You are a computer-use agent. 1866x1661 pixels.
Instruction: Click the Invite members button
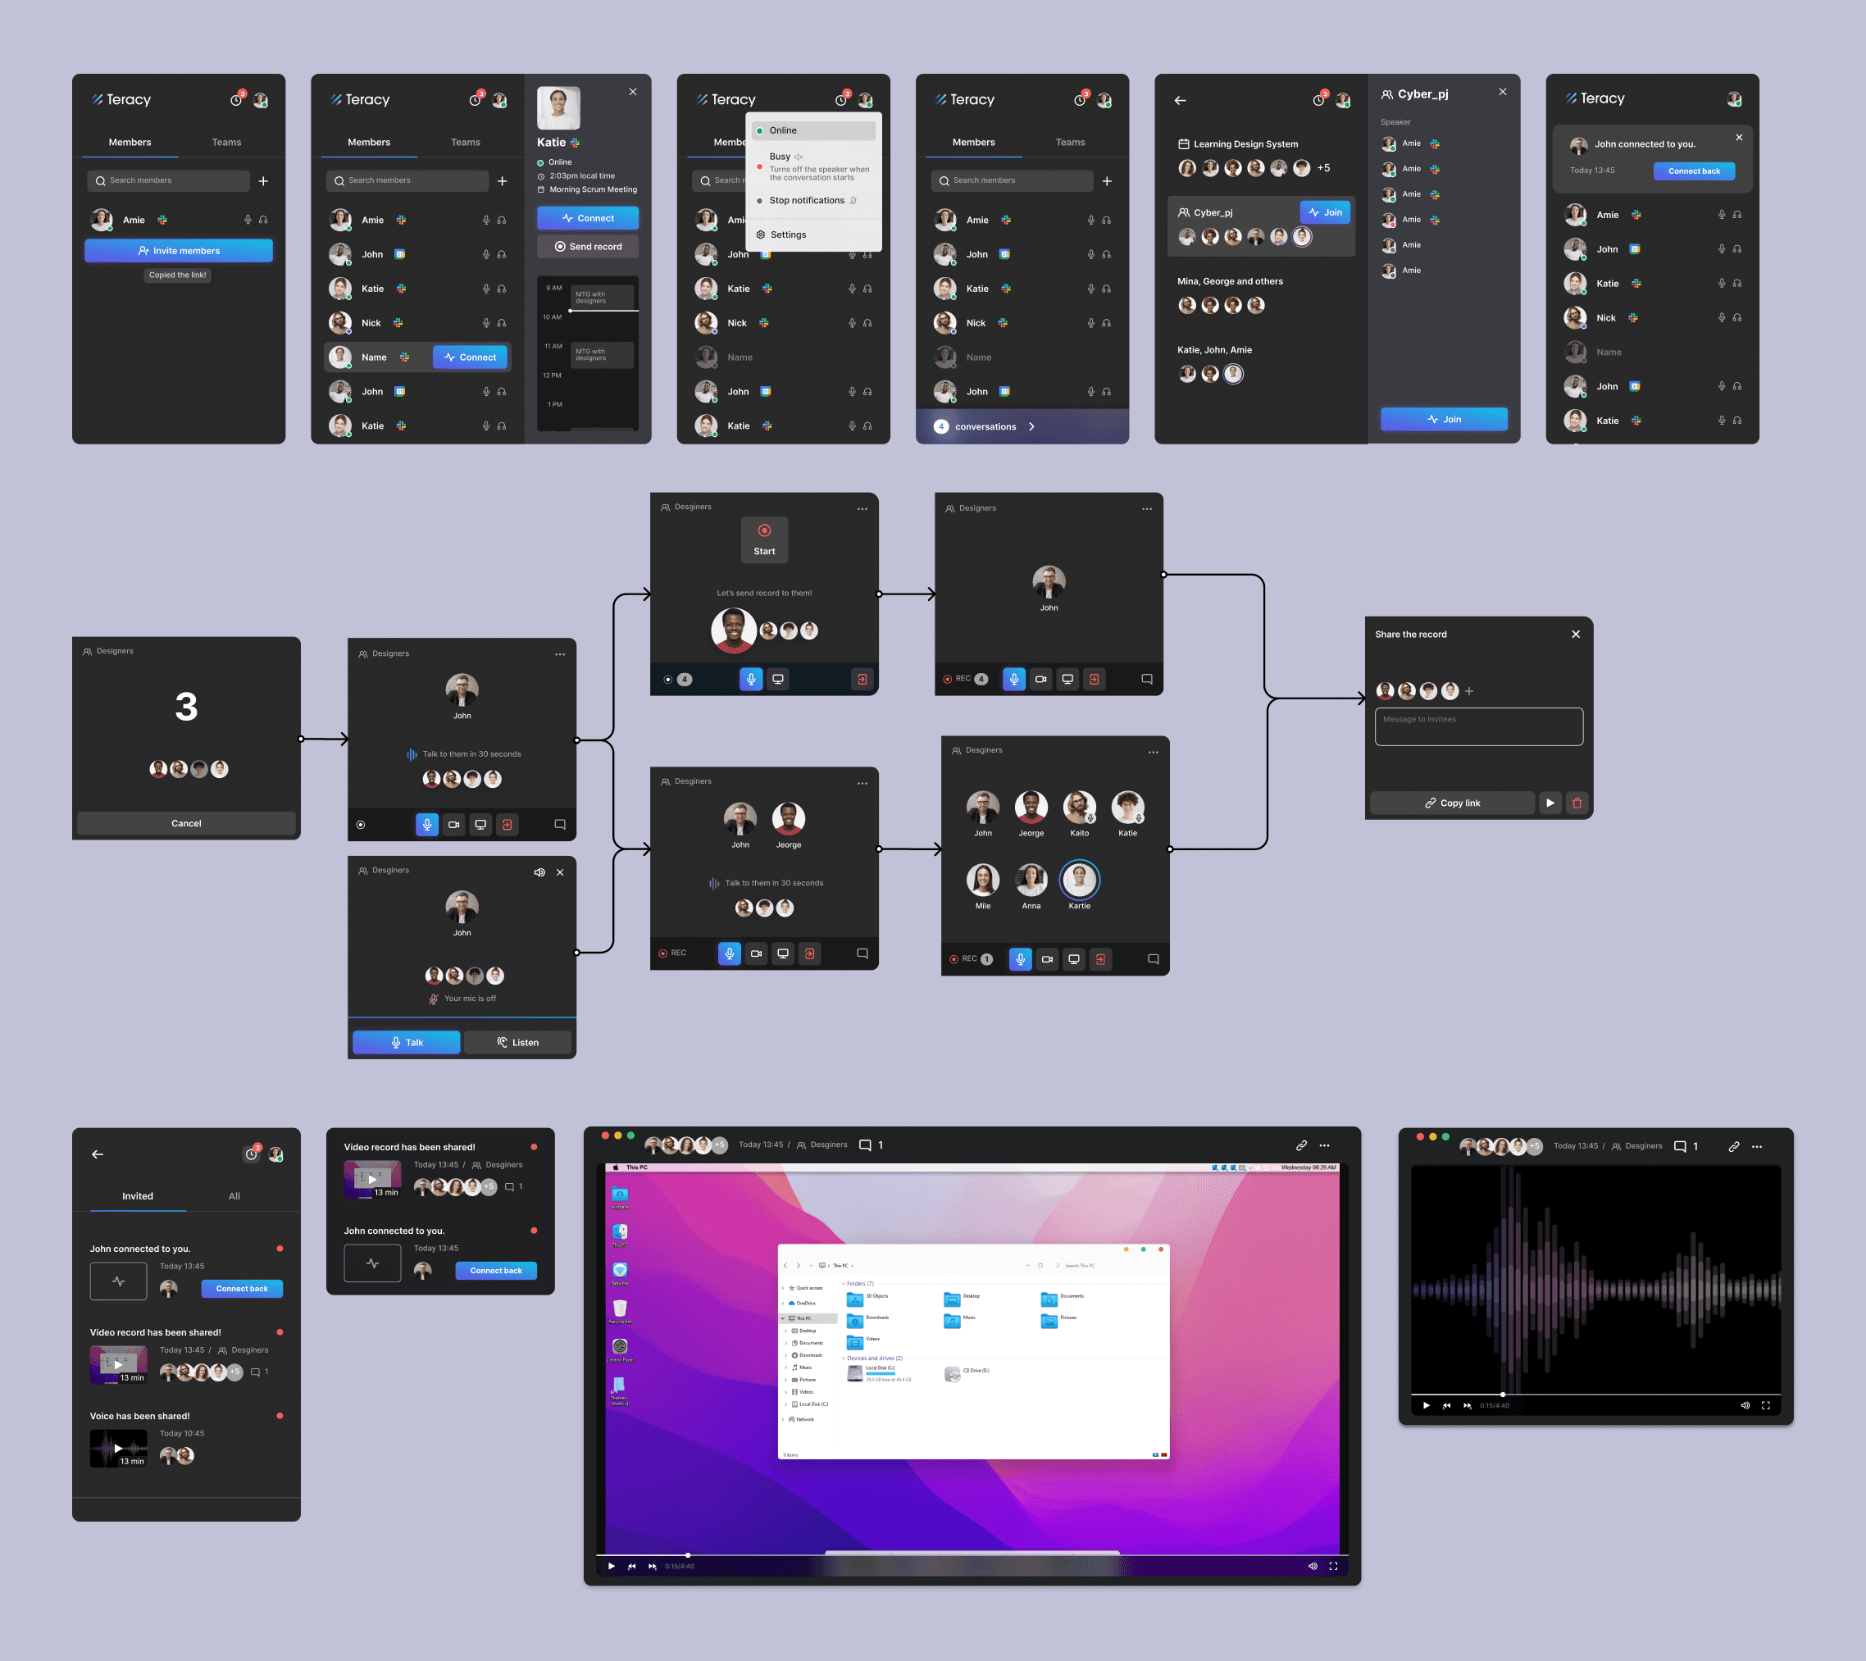point(179,251)
